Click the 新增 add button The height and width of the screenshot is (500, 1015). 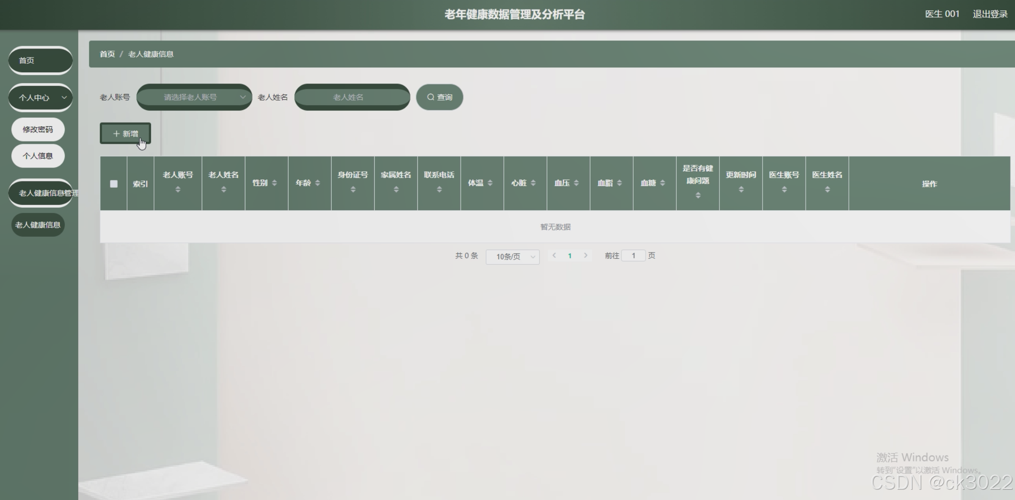[125, 133]
